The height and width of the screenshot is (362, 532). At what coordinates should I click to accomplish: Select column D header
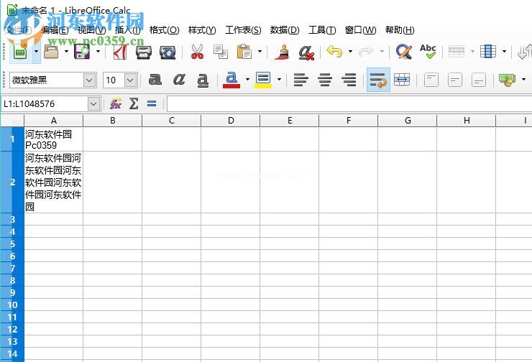pyautogui.click(x=231, y=121)
